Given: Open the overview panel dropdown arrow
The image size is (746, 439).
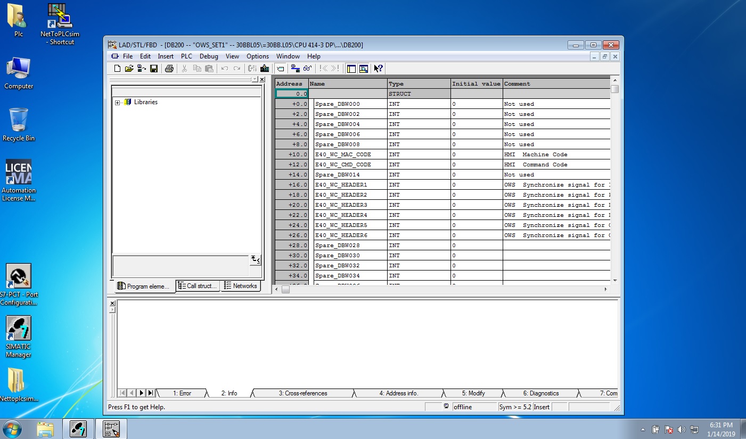Looking at the screenshot, I should coord(254,79).
